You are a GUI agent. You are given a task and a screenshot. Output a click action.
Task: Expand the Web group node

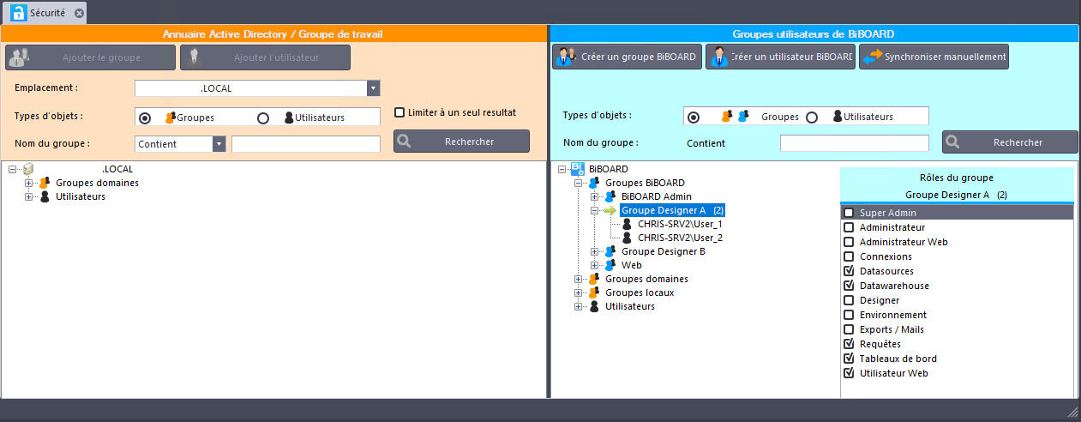coord(595,266)
